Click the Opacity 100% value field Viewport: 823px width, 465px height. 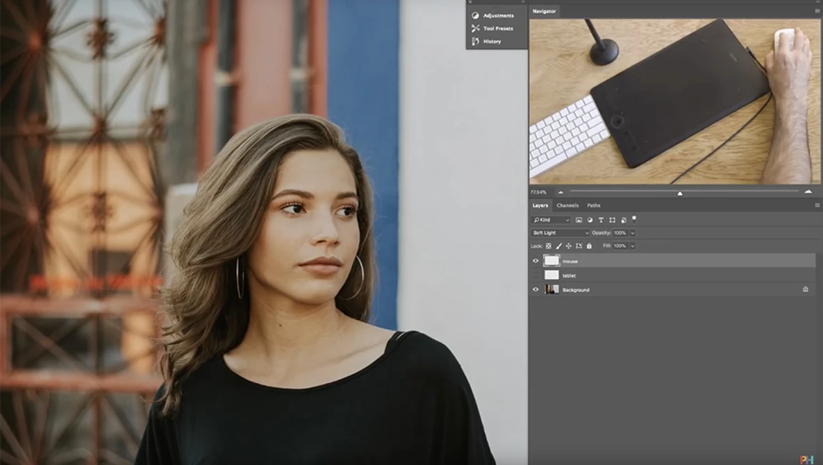(620, 232)
